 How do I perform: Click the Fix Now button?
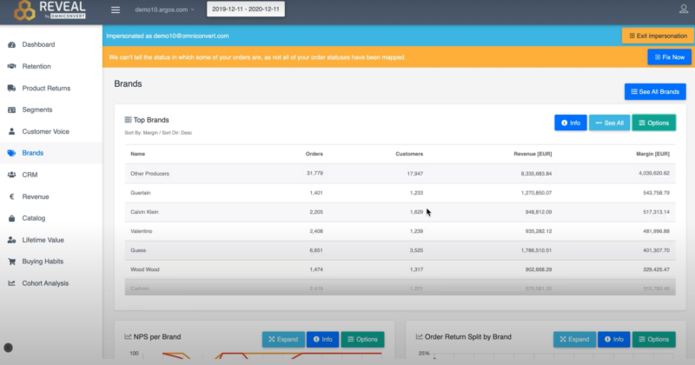pos(669,57)
